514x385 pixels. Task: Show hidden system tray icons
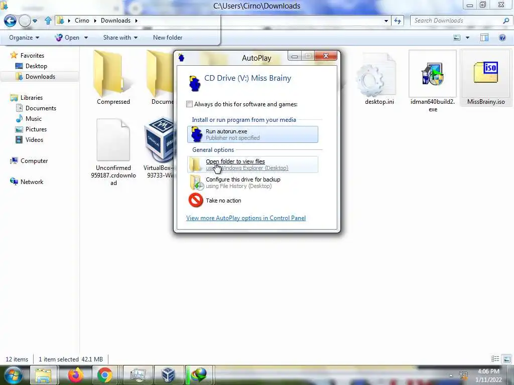pos(451,375)
